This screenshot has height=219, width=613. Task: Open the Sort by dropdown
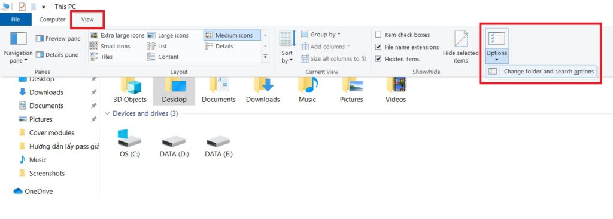[x=287, y=48]
